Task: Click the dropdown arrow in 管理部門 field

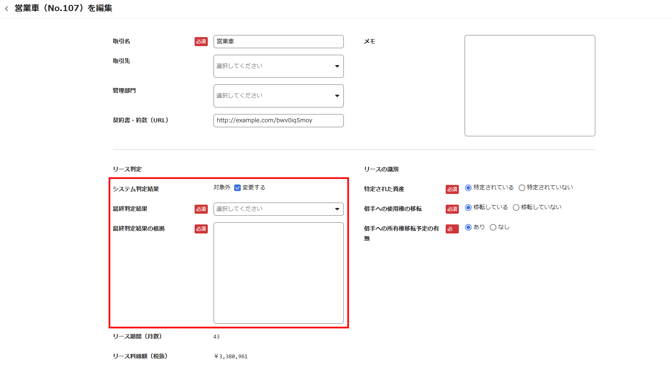Action: [x=337, y=96]
